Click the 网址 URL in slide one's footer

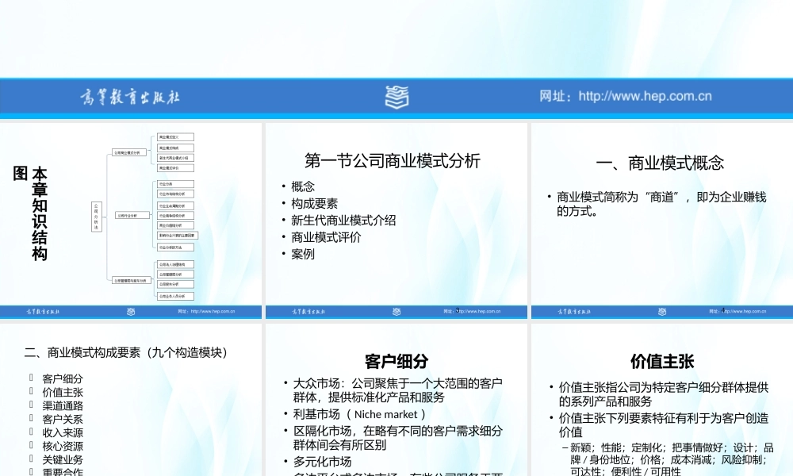click(206, 312)
